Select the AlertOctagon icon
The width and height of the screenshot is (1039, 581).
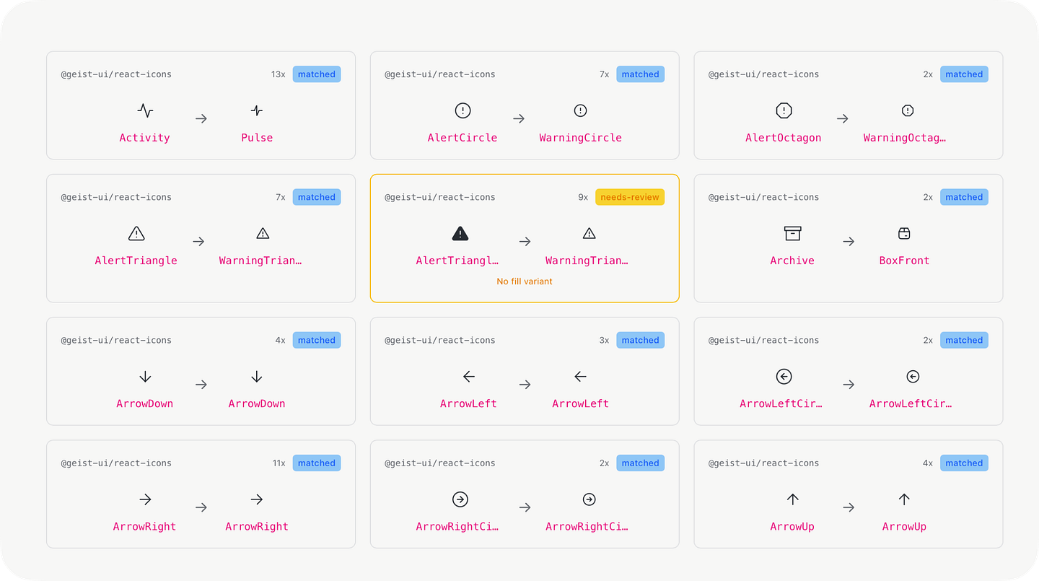(x=784, y=110)
